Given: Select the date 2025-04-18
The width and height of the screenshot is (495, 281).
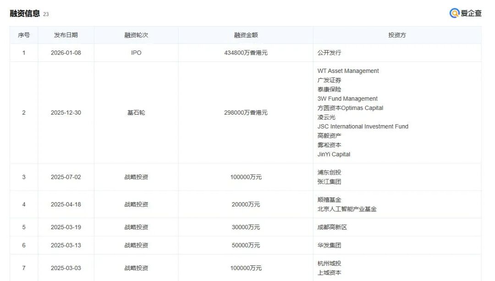Looking at the screenshot, I should pos(66,204).
